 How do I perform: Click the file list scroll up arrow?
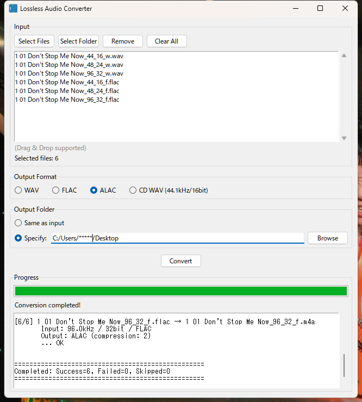[x=344, y=55]
